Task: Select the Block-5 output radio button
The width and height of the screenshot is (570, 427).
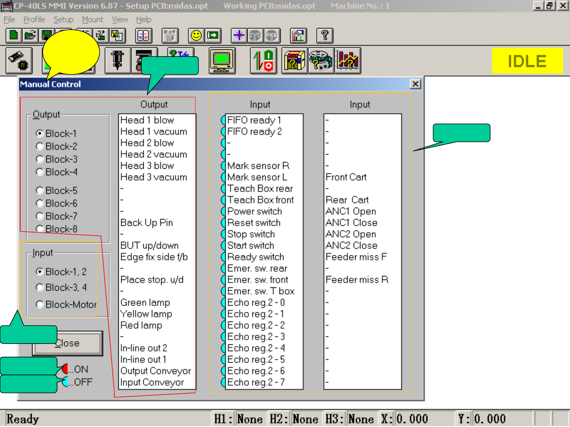Action: (x=40, y=191)
